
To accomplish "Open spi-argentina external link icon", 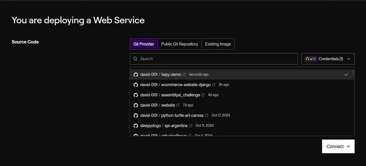I will (191, 126).
